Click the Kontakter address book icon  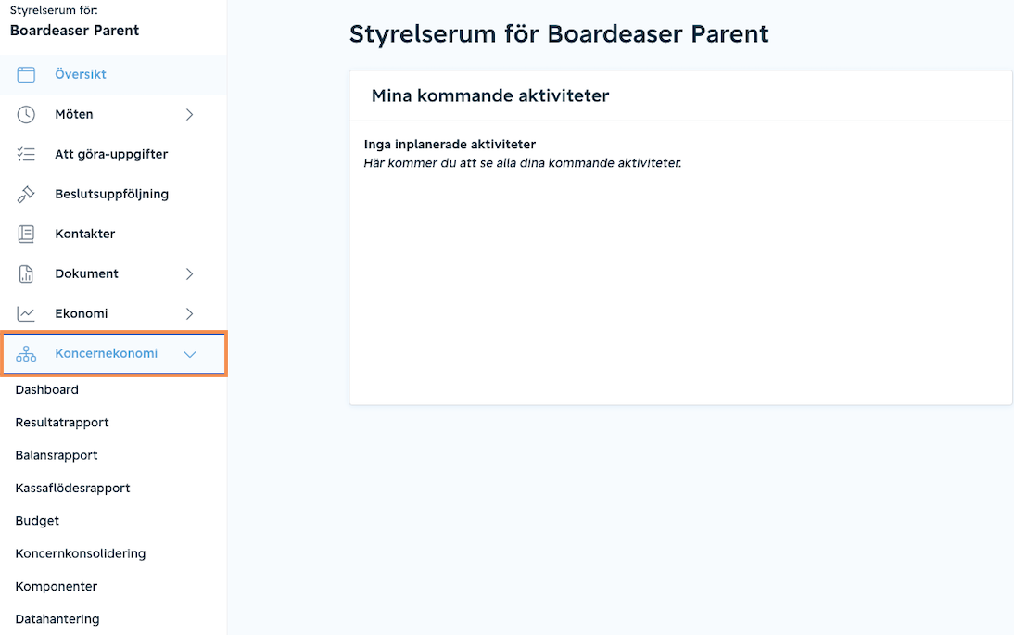point(26,235)
